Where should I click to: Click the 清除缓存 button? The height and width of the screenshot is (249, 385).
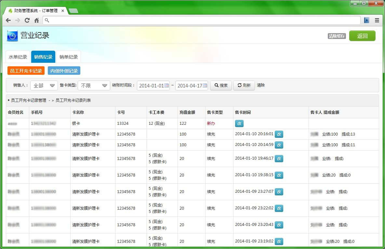(337, 36)
